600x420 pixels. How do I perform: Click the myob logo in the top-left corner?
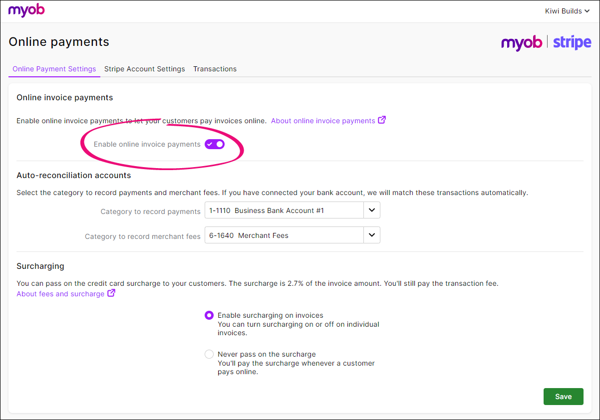click(26, 10)
